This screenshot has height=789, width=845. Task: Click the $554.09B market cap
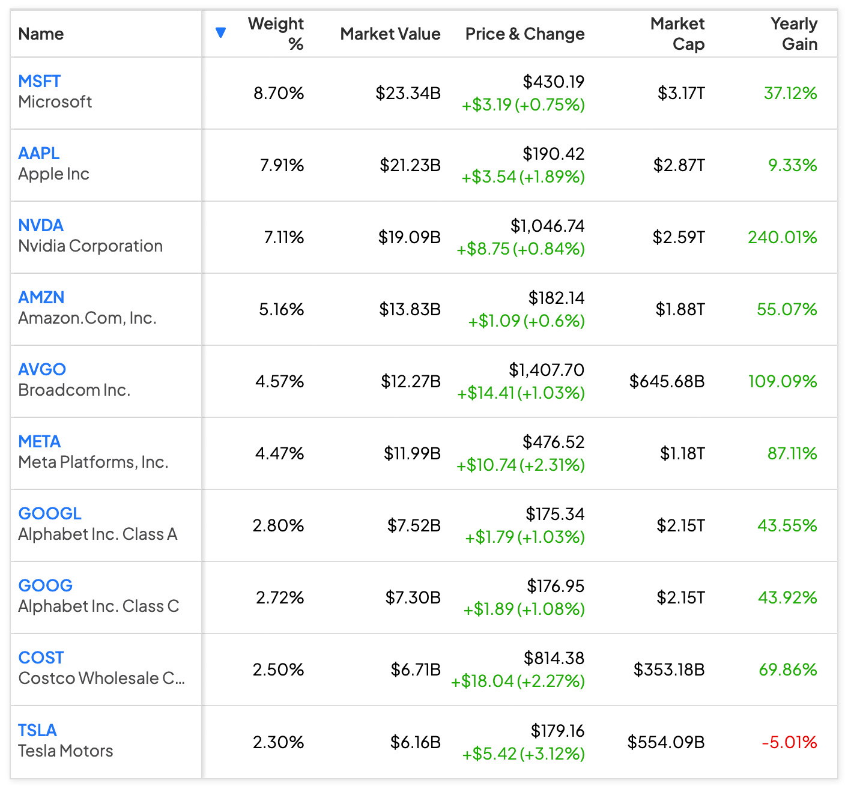pos(666,742)
